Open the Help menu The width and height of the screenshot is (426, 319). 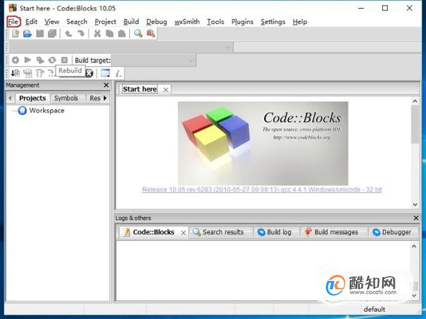click(x=300, y=22)
